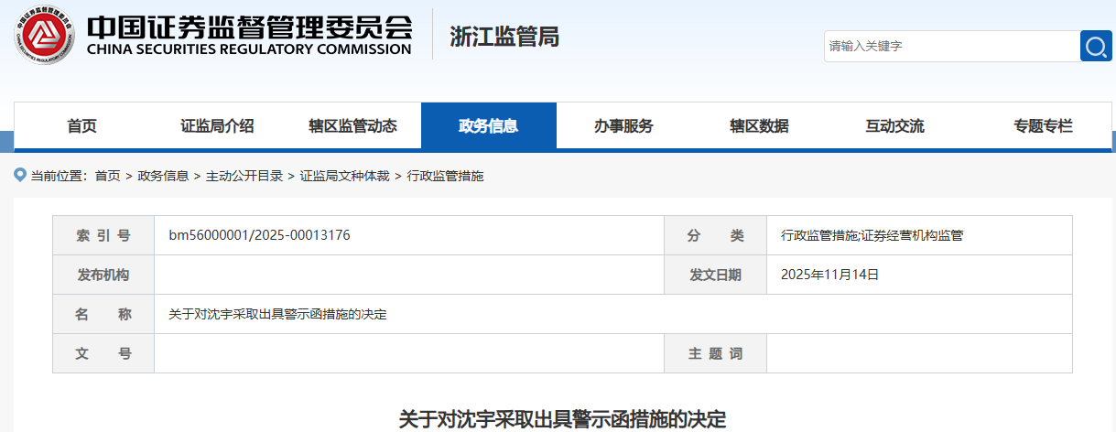Navigate to the 辖区数据 section
Image resolution: width=1116 pixels, height=432 pixels.
(x=759, y=126)
